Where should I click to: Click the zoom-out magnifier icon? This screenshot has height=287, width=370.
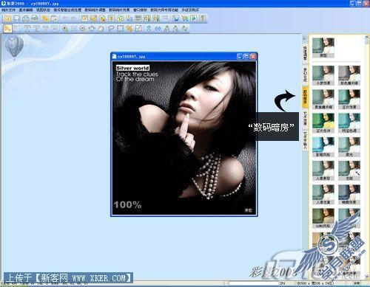coord(83,29)
